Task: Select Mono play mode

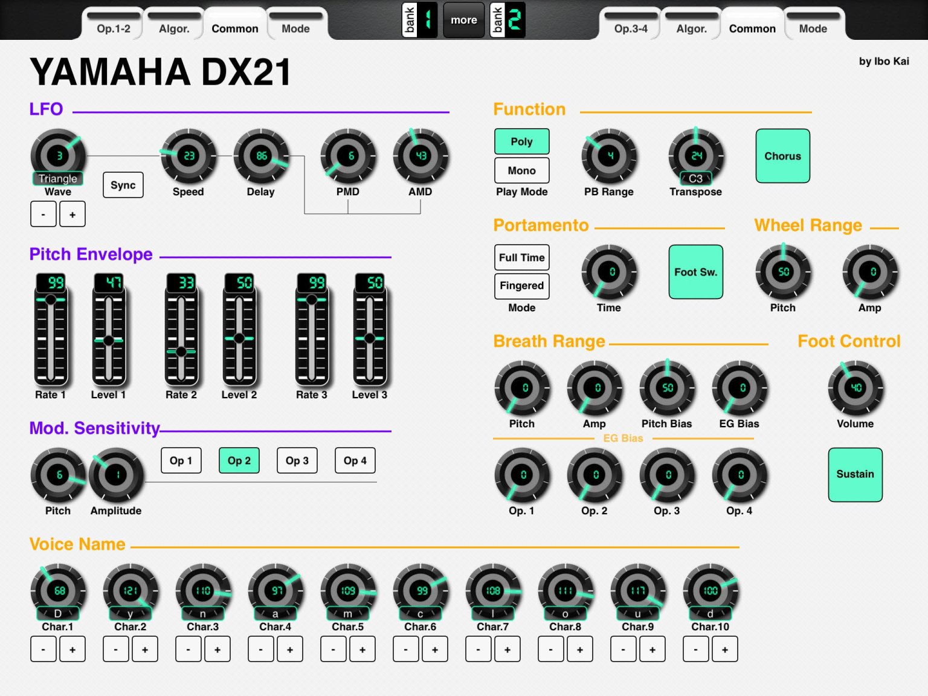Action: [x=522, y=170]
